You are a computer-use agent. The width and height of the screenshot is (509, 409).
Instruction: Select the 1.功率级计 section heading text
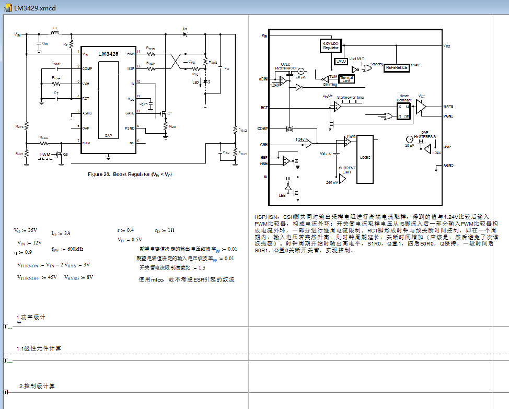[32, 315]
